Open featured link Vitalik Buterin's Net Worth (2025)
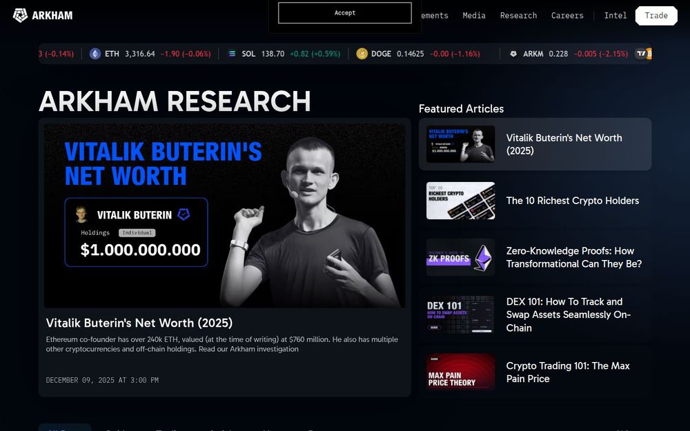This screenshot has width=690, height=431. pos(564,144)
